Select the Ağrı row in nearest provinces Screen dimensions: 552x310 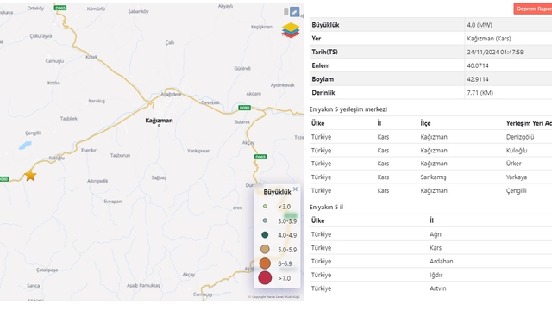click(x=430, y=234)
